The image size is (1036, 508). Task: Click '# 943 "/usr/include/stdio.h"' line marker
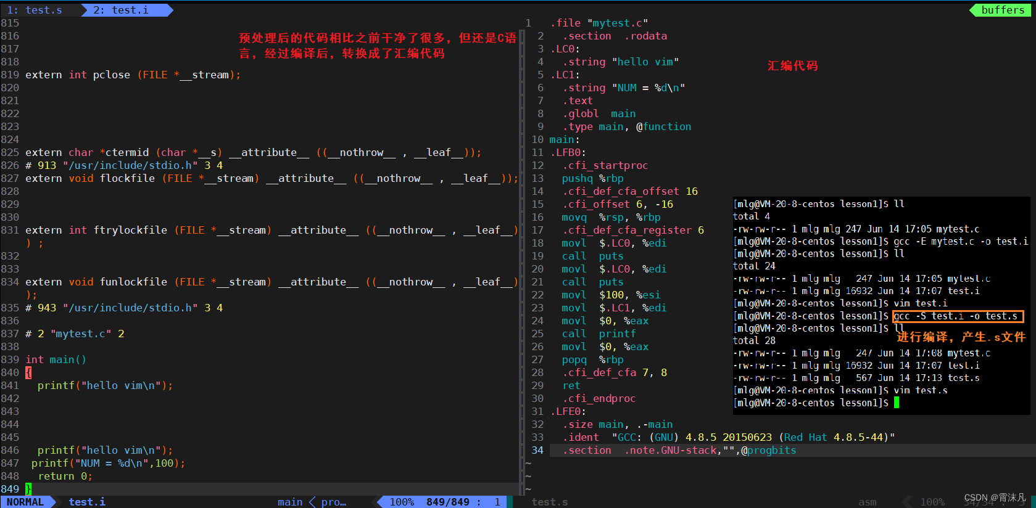click(x=124, y=308)
